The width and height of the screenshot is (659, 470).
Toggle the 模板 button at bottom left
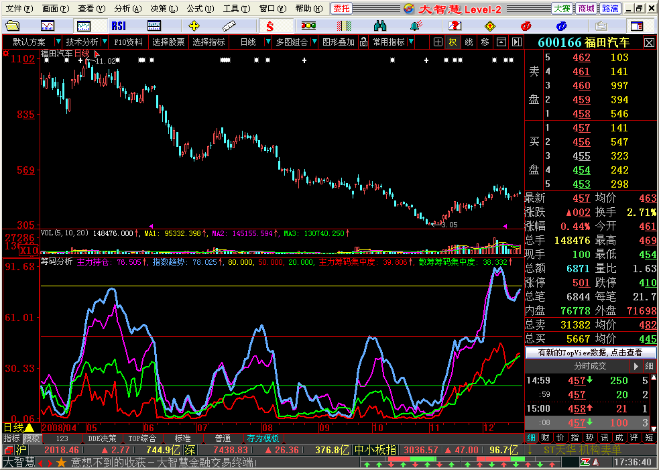point(32,438)
